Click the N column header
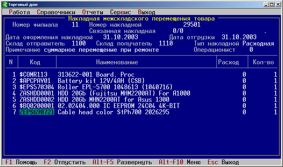283x167 pixels. tap(11, 62)
